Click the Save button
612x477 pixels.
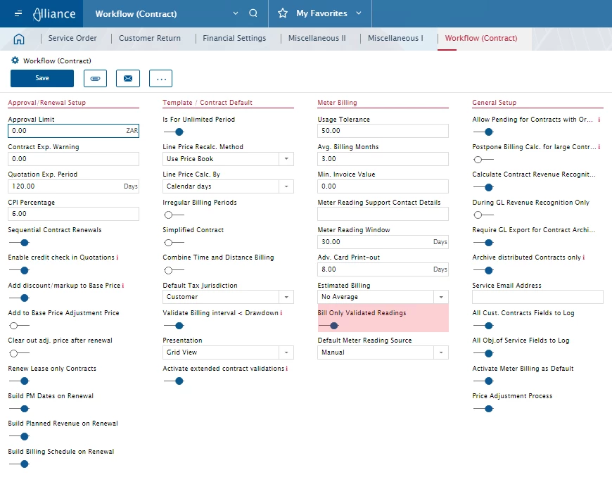(x=42, y=78)
